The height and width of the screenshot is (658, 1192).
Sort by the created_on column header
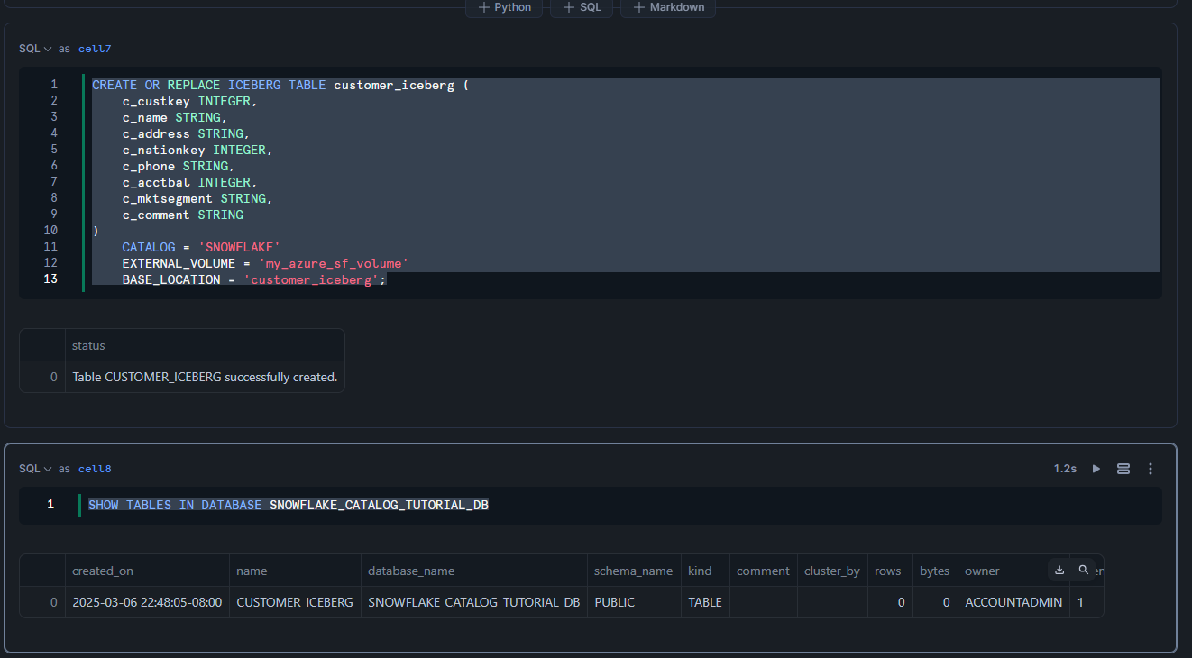147,571
